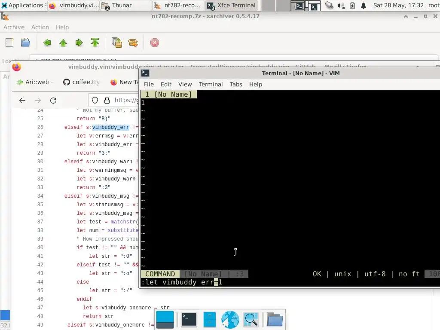Click the vim command line text
Screen dimensions: 440x330
click(x=182, y=282)
